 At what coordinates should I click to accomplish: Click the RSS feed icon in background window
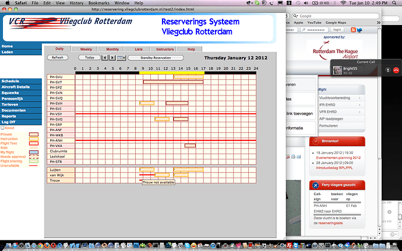(x=353, y=30)
